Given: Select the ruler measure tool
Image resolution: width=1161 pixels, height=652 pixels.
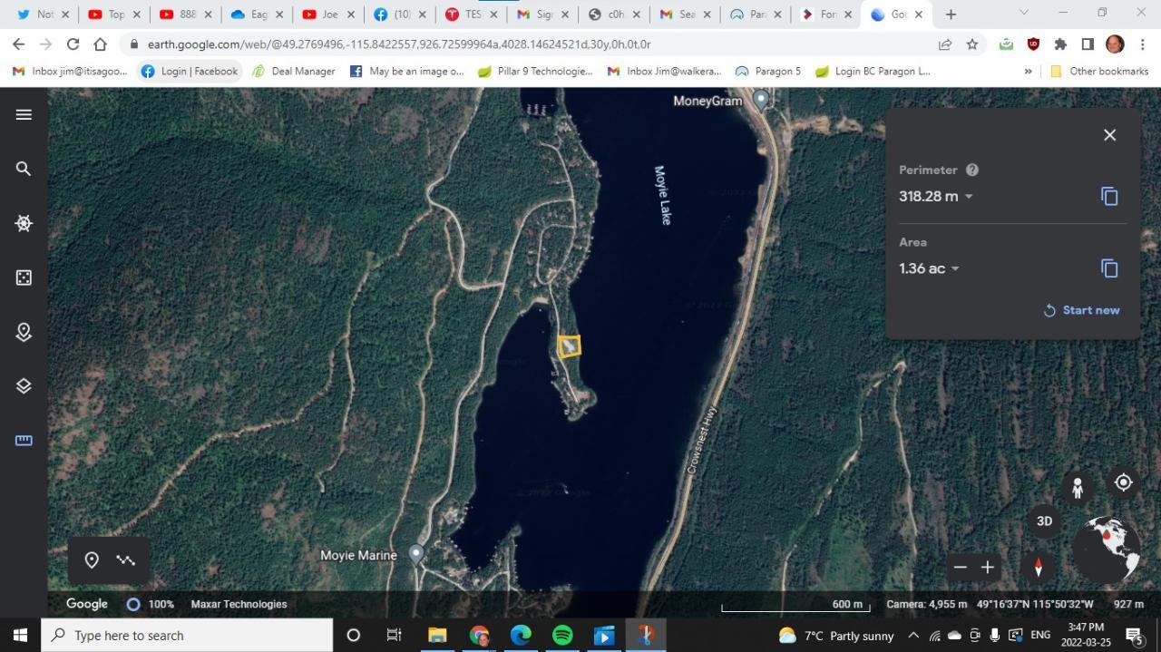Looking at the screenshot, I should click(x=24, y=441).
